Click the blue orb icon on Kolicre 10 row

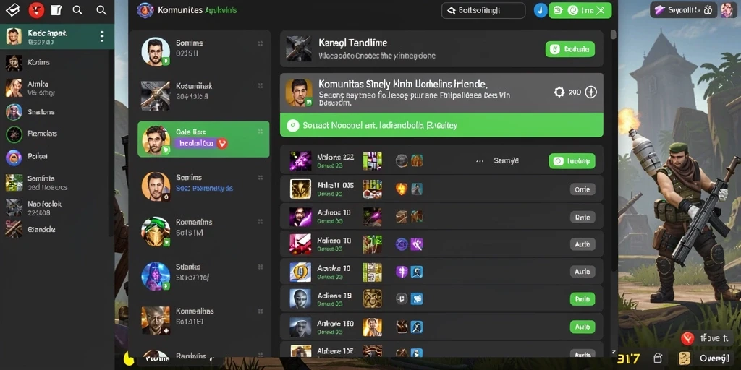pos(401,244)
